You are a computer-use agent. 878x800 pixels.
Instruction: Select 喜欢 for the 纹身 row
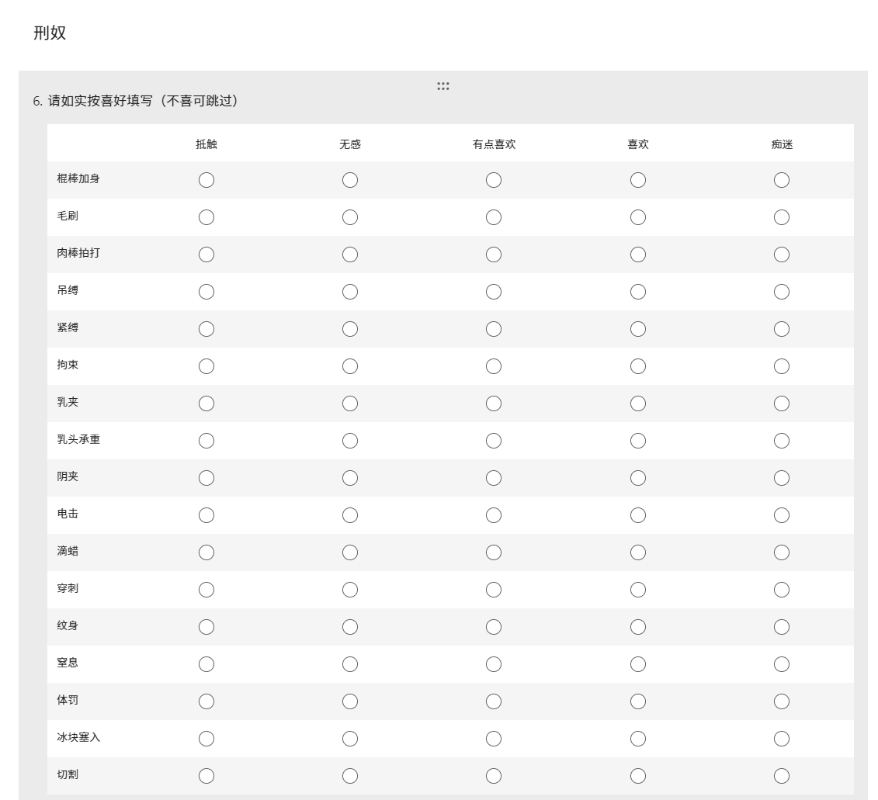pos(638,627)
